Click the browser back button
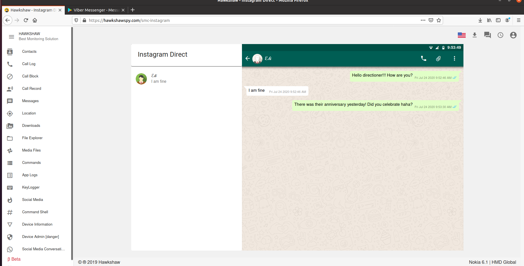This screenshot has height=266, width=524. pos(8,20)
